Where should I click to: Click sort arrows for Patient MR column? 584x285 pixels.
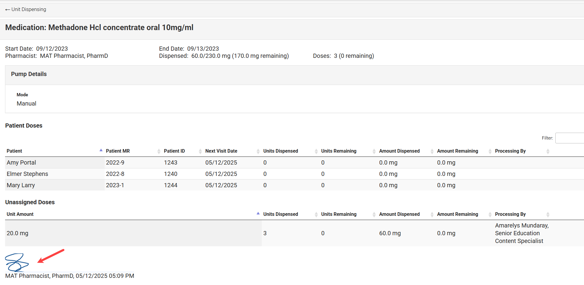point(159,151)
